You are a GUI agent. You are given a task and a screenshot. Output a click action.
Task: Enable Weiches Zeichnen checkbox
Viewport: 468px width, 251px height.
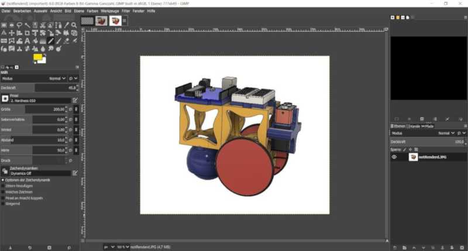3,192
